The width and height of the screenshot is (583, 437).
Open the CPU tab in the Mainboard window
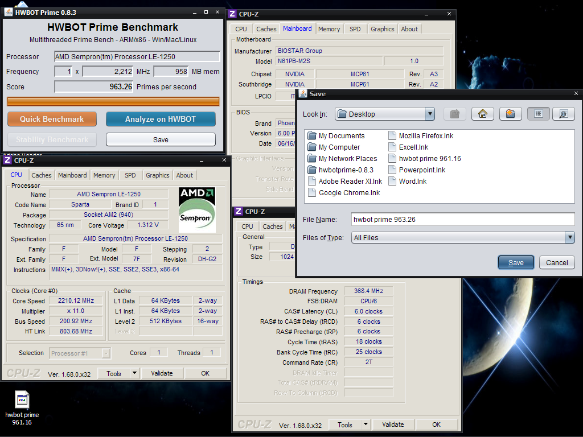(241, 29)
